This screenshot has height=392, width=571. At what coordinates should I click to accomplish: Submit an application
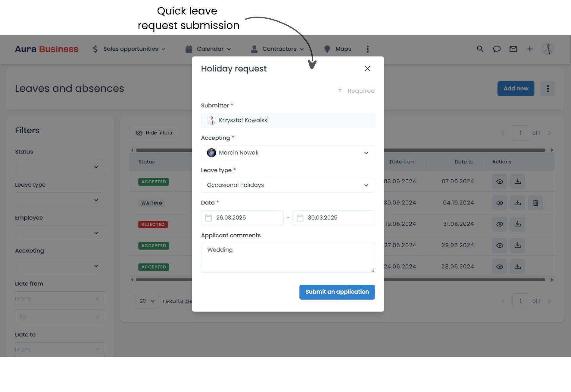tap(337, 292)
